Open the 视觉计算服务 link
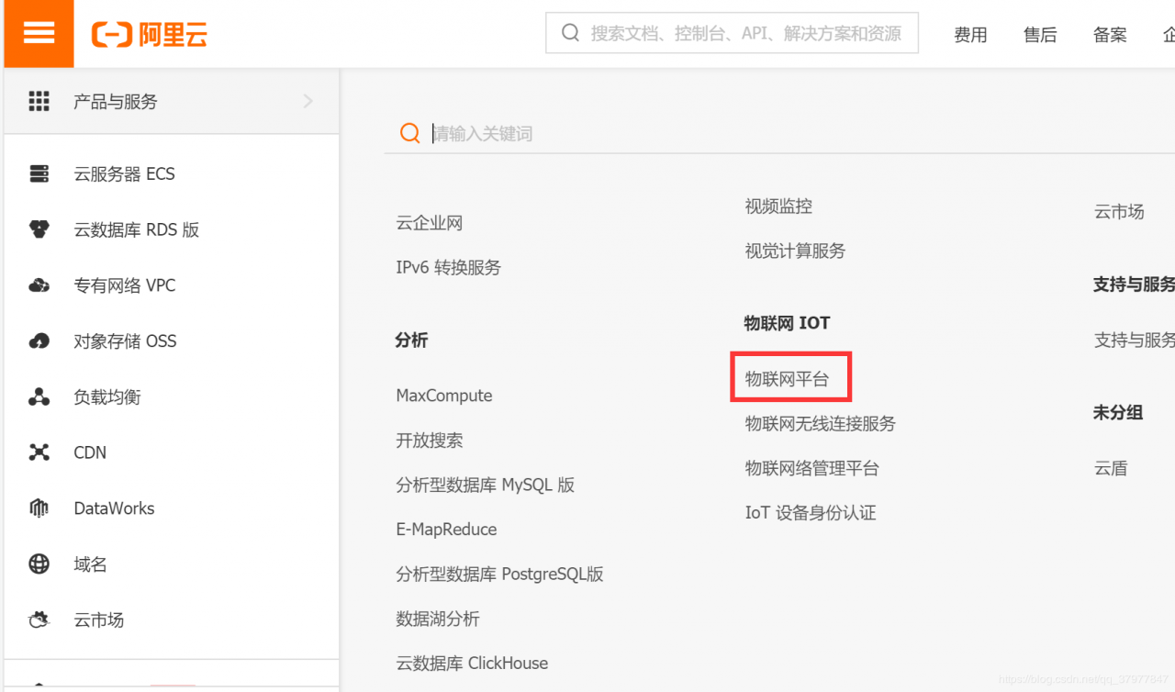 pos(795,251)
